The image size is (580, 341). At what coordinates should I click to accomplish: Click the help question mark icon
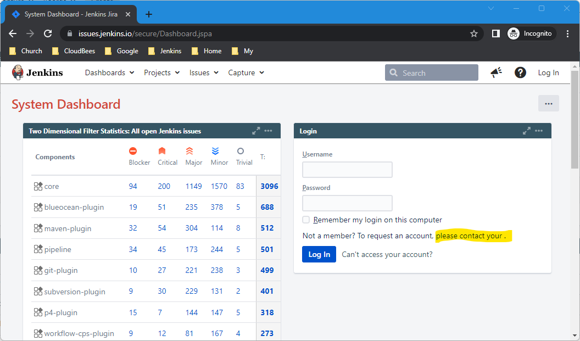tap(520, 72)
